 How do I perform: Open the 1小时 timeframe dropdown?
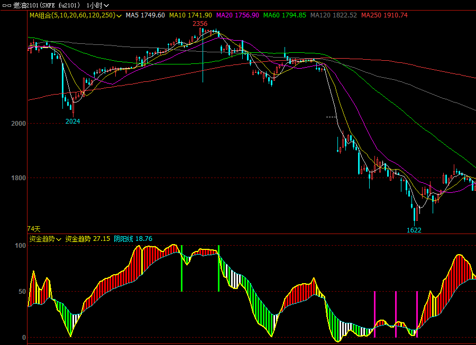coord(97,5)
